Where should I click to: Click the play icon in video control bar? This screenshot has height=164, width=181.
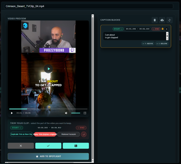(12, 113)
